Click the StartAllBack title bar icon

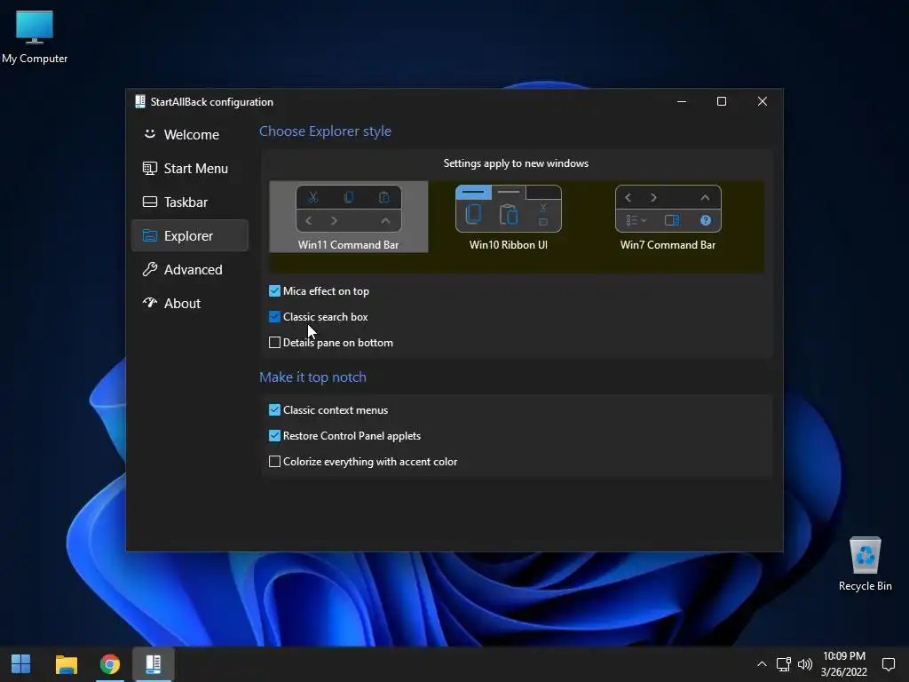click(139, 101)
